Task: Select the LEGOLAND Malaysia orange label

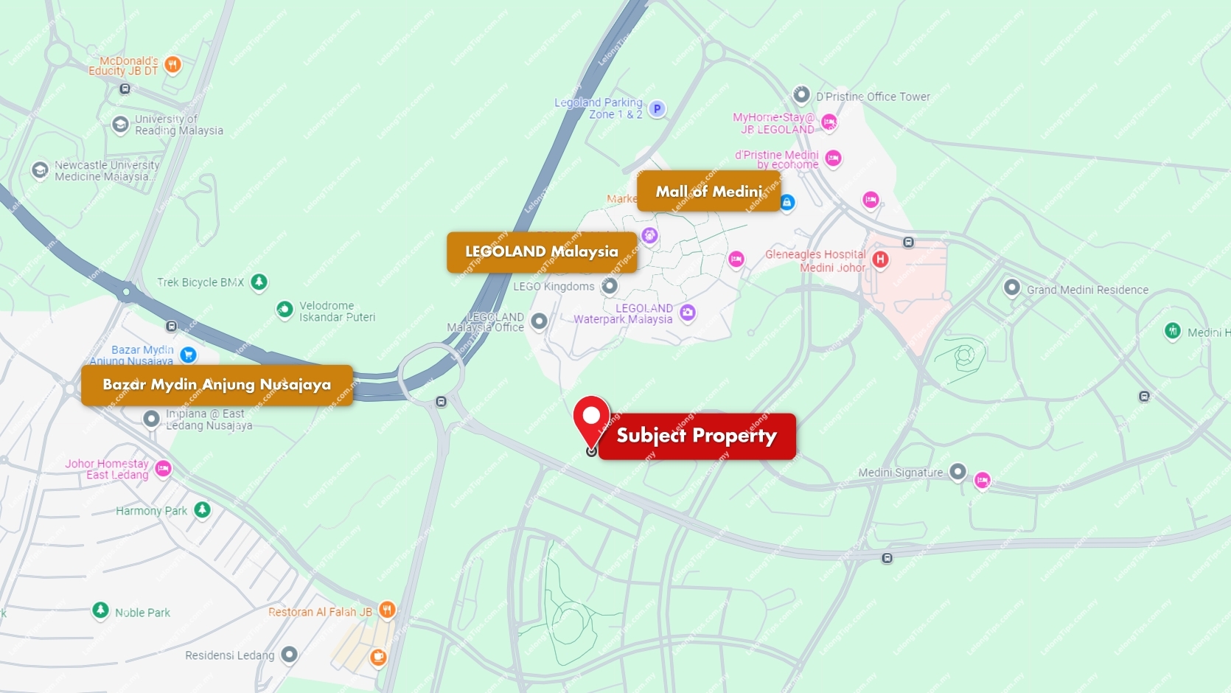Action: pyautogui.click(x=542, y=252)
